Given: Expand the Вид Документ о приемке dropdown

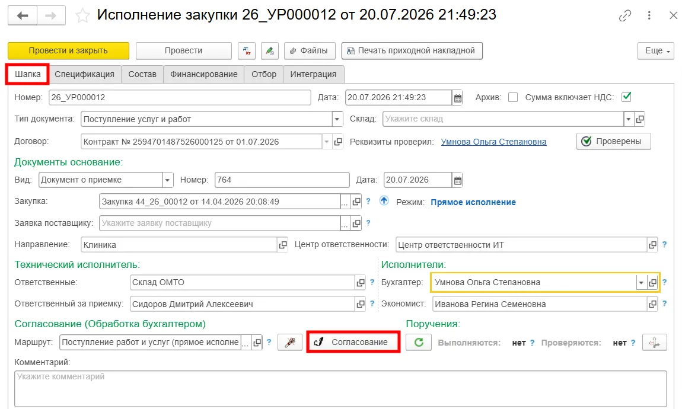Looking at the screenshot, I should point(167,180).
